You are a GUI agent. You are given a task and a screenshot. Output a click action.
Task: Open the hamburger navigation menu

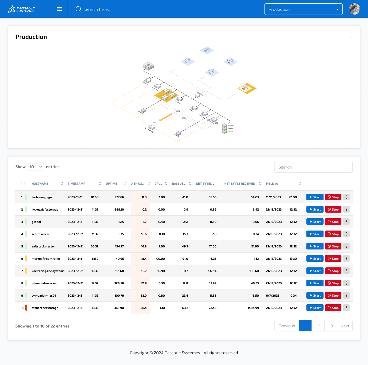tap(59, 9)
